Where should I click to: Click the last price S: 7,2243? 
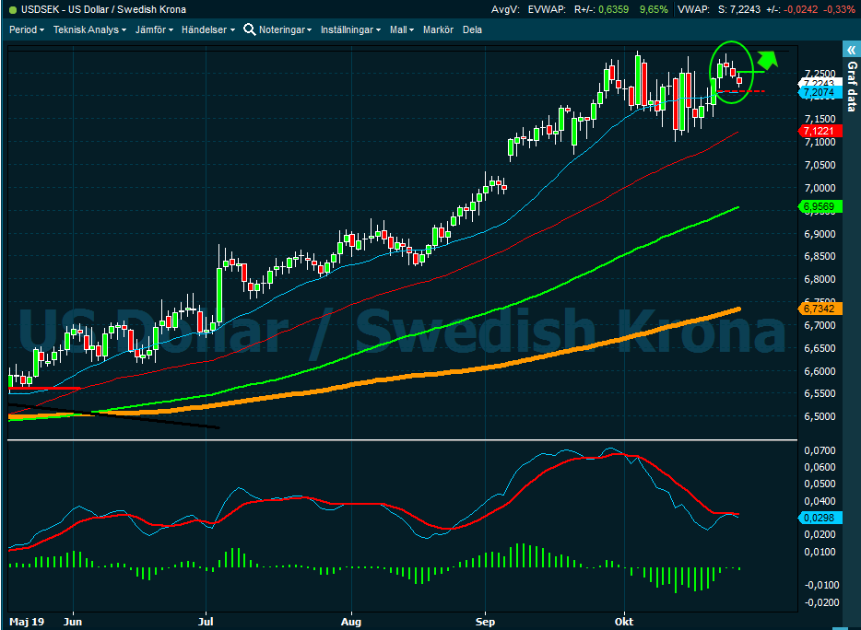click(739, 9)
